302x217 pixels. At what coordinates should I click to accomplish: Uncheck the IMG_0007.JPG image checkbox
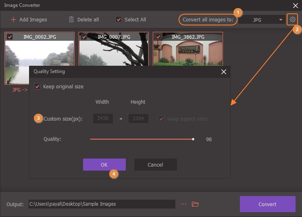84,37
